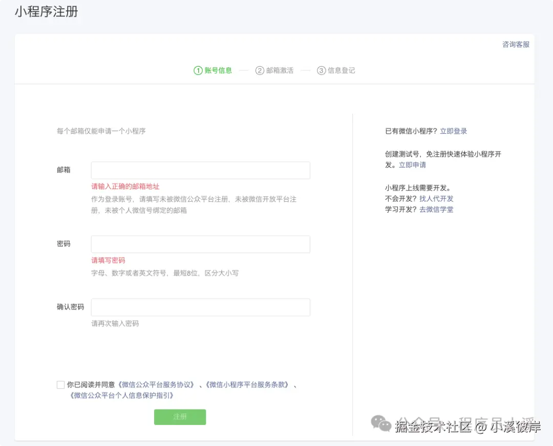Image resolution: width=553 pixels, height=446 pixels.
Task: Click the 立即登录 login link
Action: point(454,131)
